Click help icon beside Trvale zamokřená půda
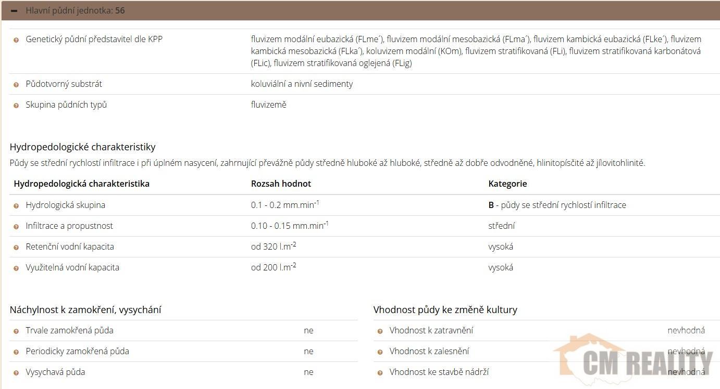Image resolution: width=720 pixels, height=389 pixels. pos(16,331)
